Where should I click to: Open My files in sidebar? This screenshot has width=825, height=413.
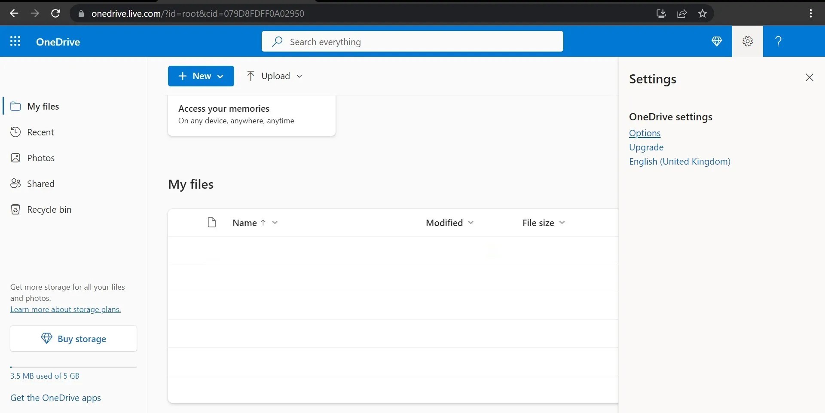point(43,106)
